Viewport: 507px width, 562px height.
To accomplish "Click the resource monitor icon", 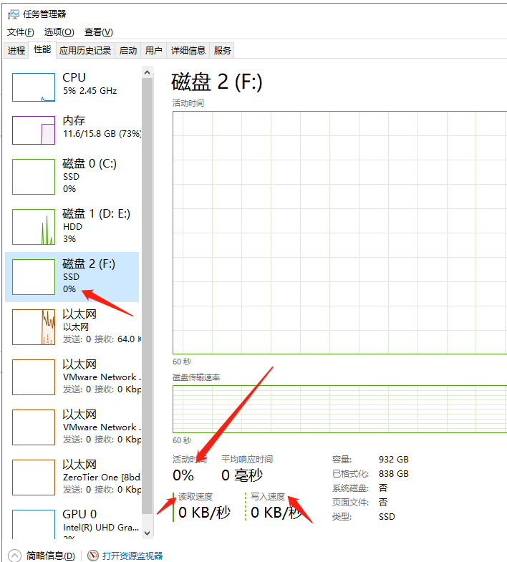I will point(93,556).
